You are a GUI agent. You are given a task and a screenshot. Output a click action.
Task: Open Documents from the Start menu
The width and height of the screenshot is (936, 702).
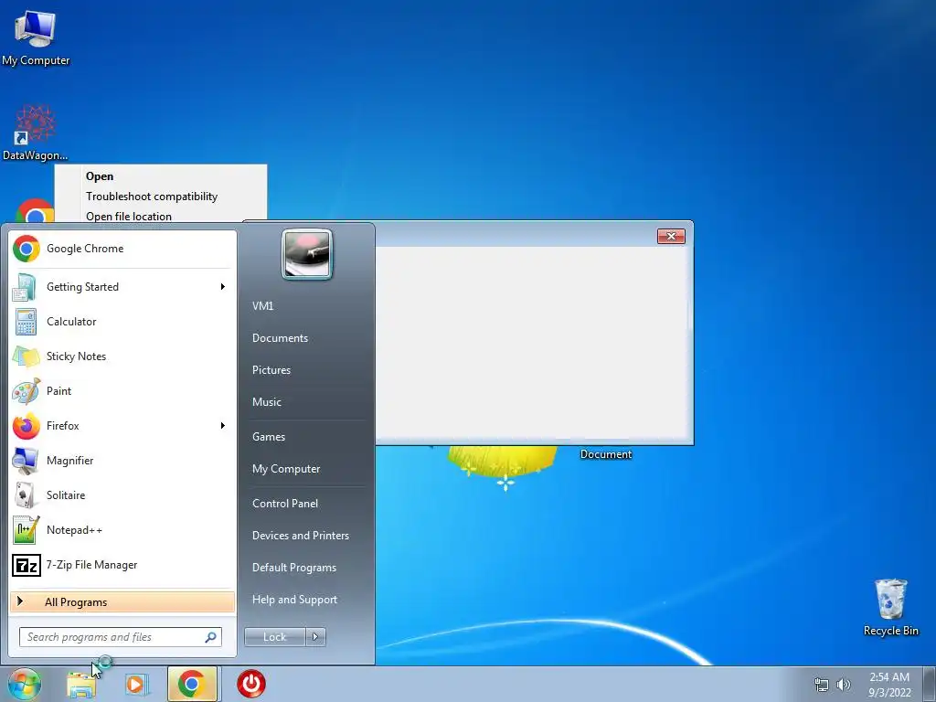[x=280, y=338]
